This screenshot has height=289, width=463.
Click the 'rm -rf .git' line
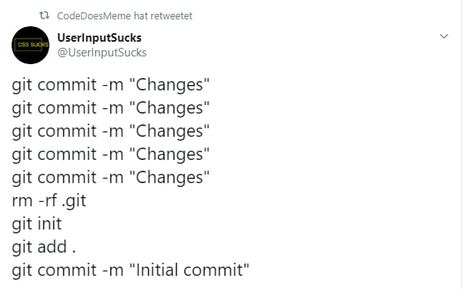pyautogui.click(x=49, y=201)
